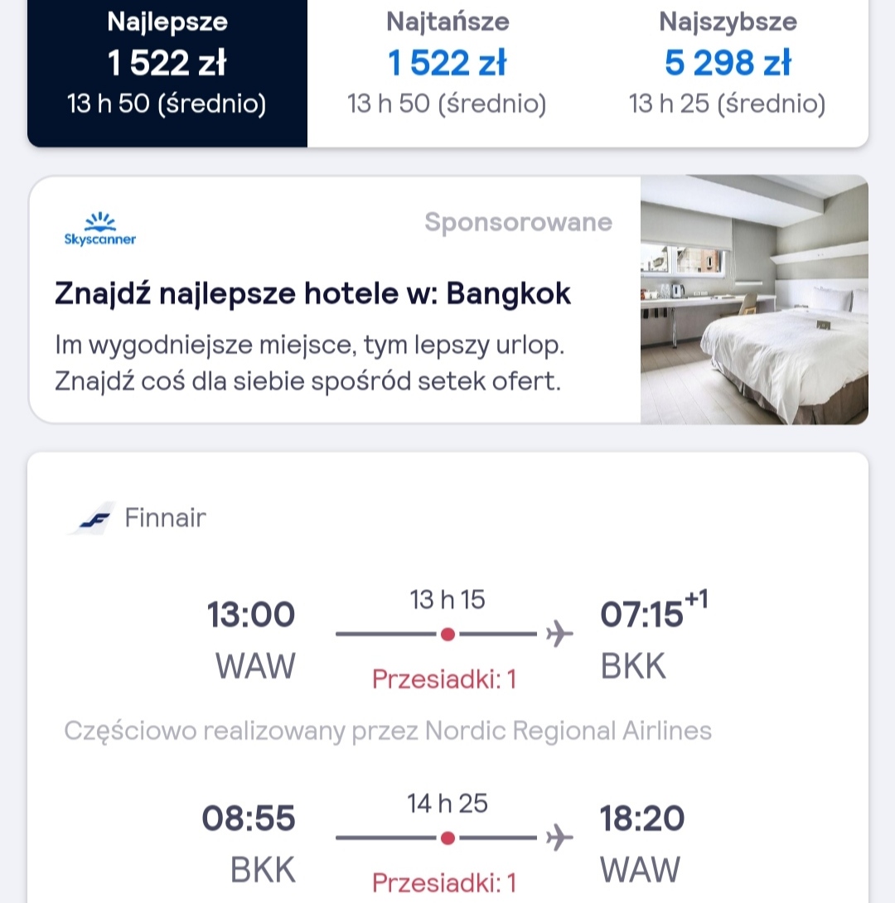This screenshot has width=895, height=903.
Task: Click the outbound stopover red dot
Action: click(447, 634)
